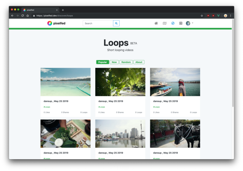The image size is (243, 171).
Task: Click the browser home button
Action: click(x=28, y=16)
